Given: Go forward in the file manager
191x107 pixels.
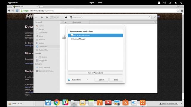Looking at the screenshot, I should coord(47,17).
